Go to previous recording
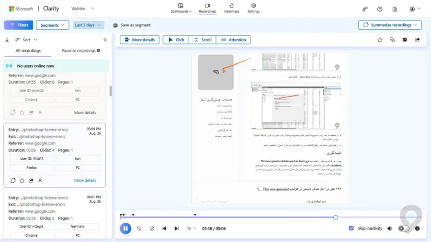This screenshot has width=431, height=242. (164, 228)
